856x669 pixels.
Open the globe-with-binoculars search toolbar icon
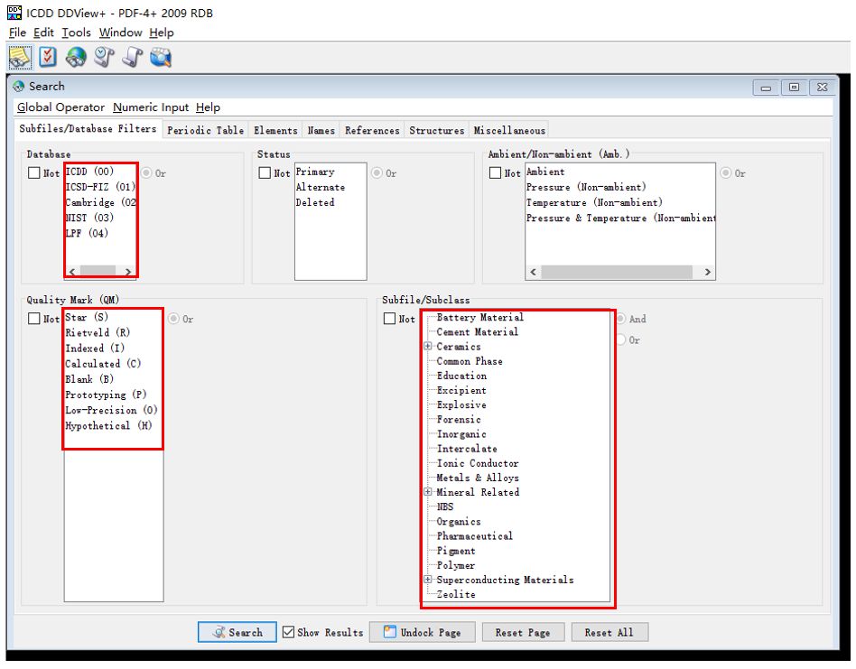click(76, 57)
